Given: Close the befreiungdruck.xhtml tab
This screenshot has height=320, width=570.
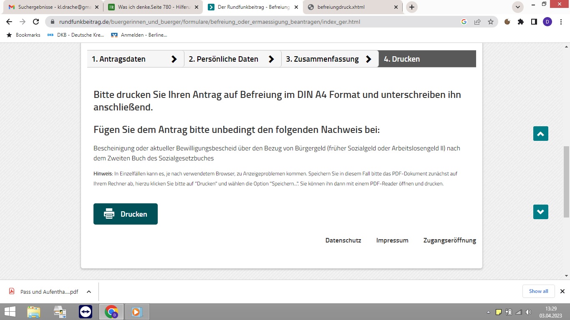Looking at the screenshot, I should [x=395, y=7].
